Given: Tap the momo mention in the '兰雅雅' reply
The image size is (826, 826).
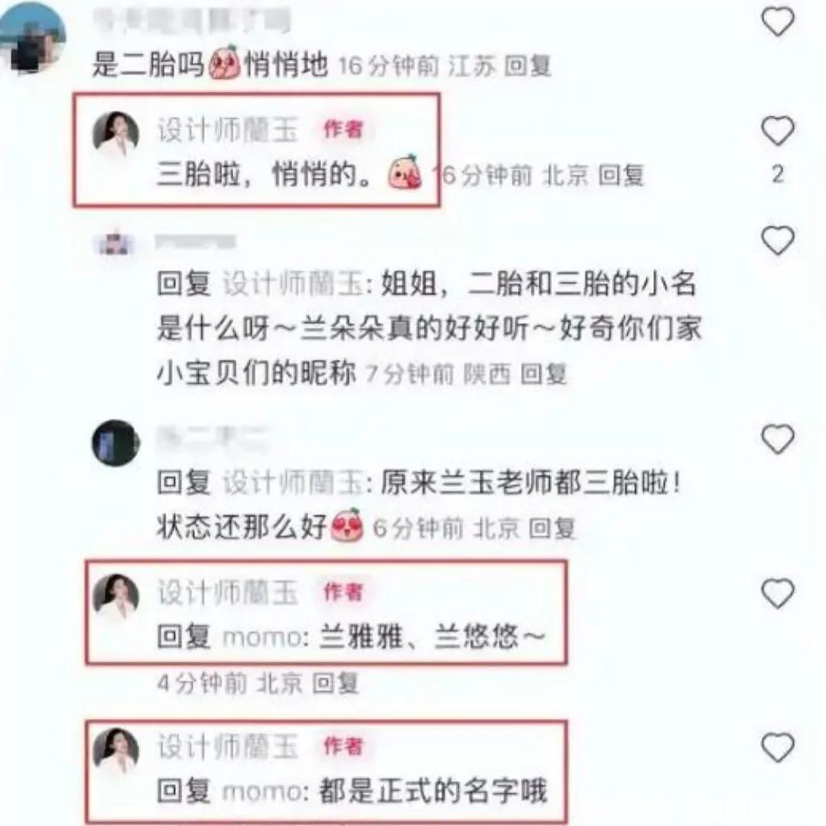Looking at the screenshot, I should point(262,637).
